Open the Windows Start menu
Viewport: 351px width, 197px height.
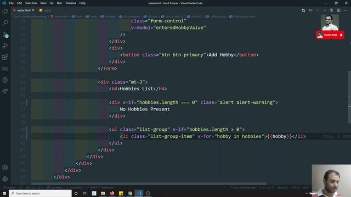4,193
